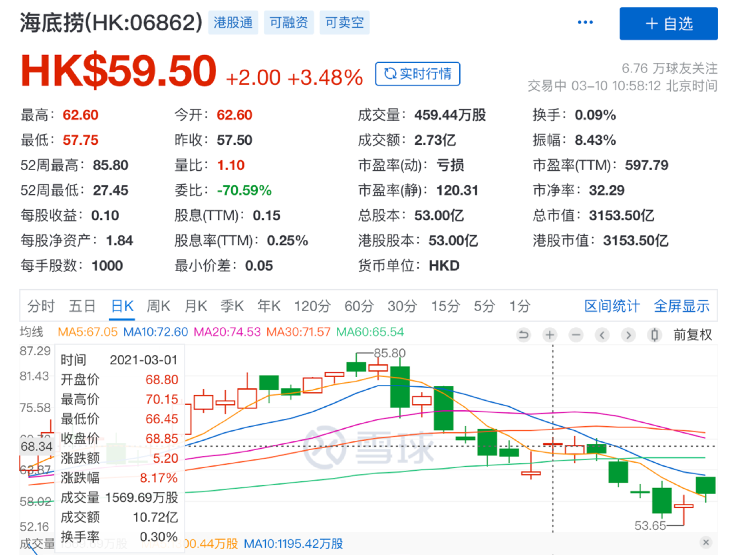Switch to the 1分 interval tab
This screenshot has height=555, width=739.
pos(520,306)
